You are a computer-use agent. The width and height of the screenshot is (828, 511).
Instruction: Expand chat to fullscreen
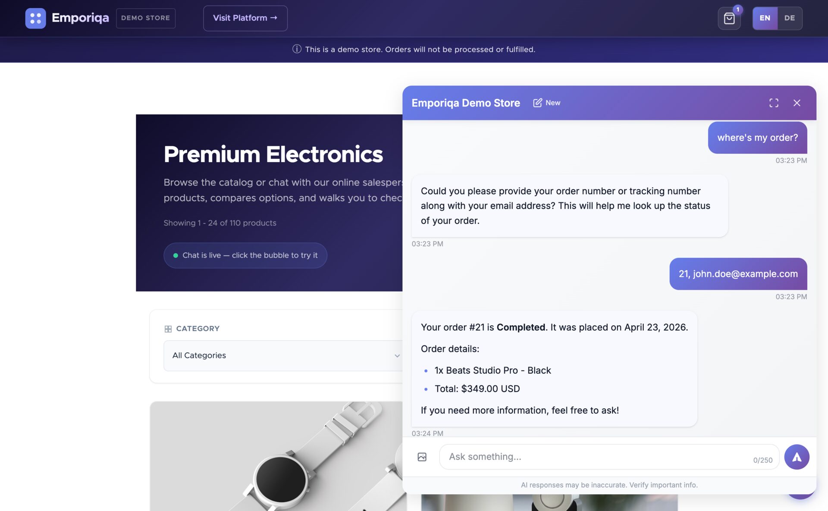tap(774, 103)
